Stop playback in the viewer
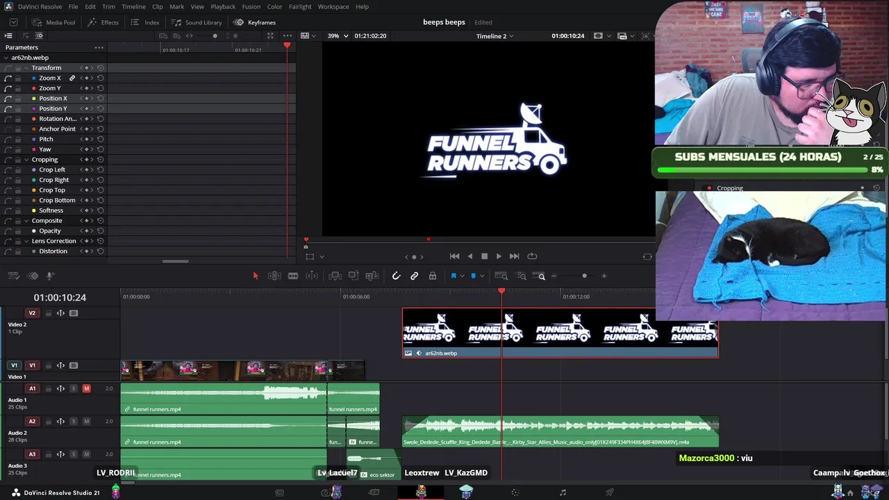The width and height of the screenshot is (889, 500). point(484,256)
